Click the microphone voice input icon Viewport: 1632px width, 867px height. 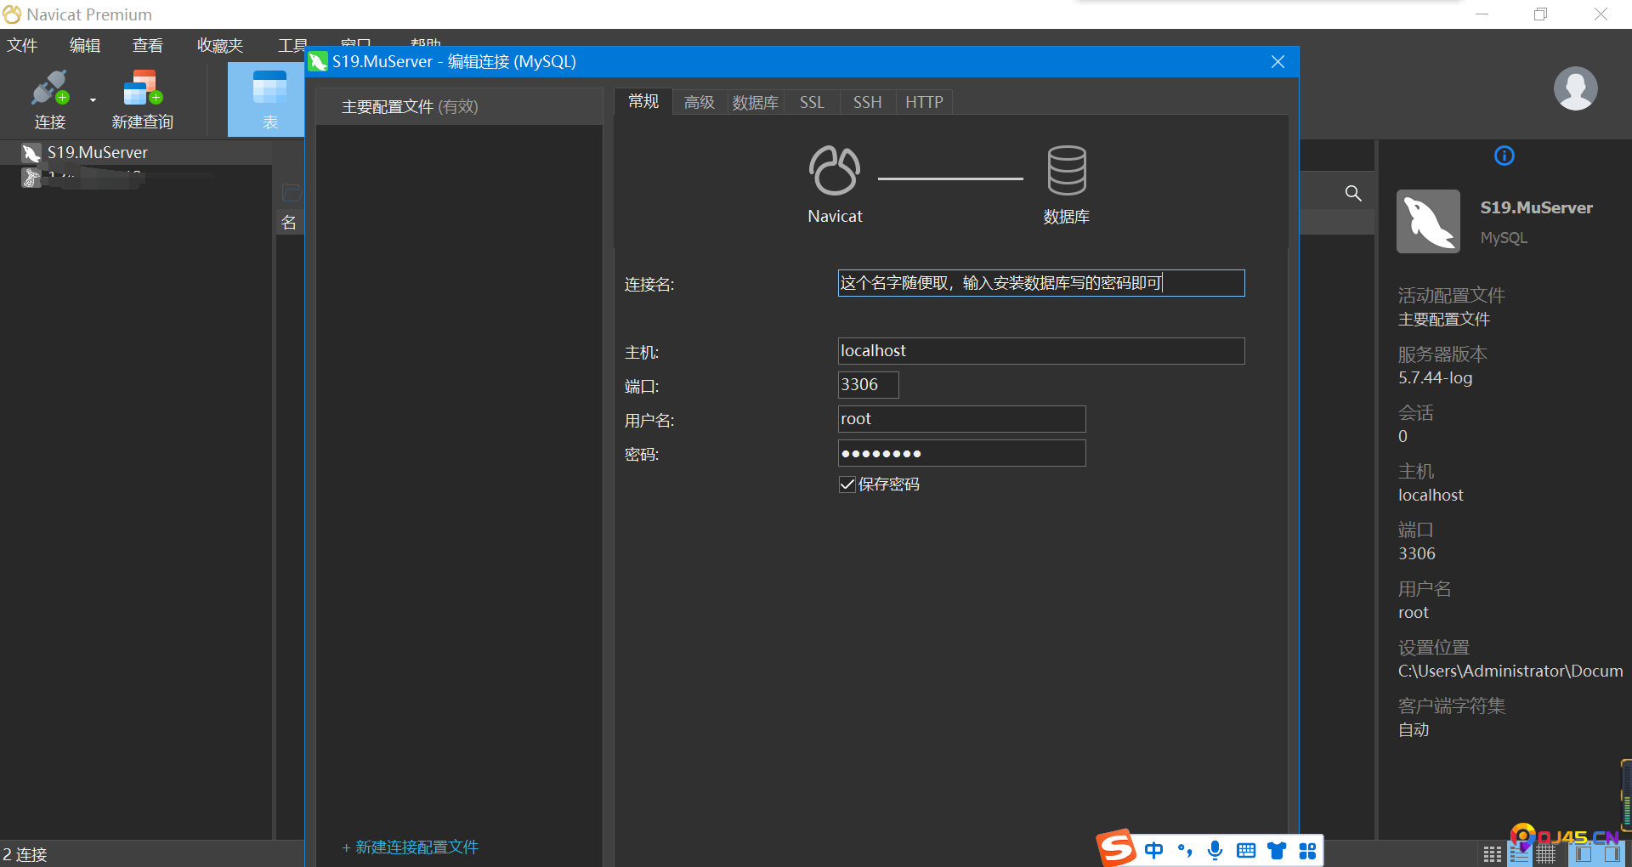click(1215, 850)
